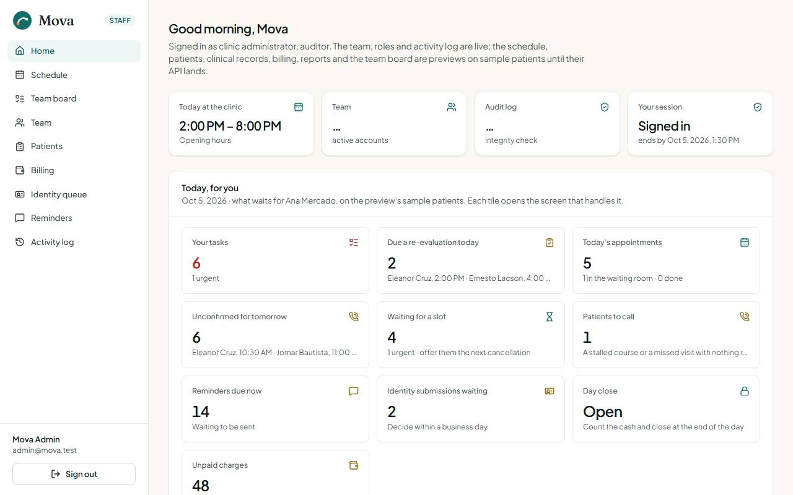Open the Identity queue page
The image size is (793, 495).
coord(74,194)
